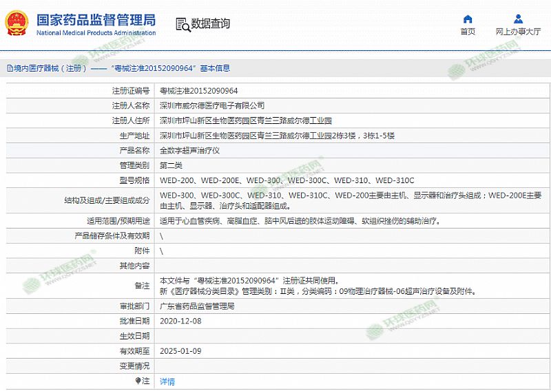551x391 pixels.
Task: Click the 管理类别 value 第二类
Action: coord(171,165)
